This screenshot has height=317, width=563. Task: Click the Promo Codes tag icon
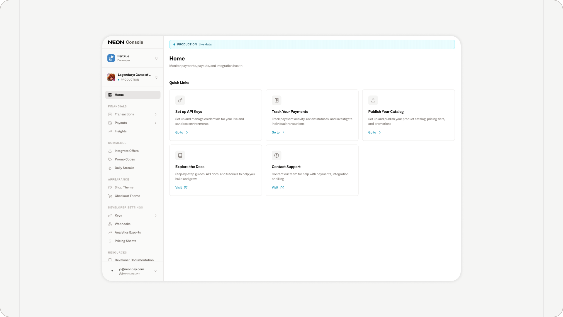pyautogui.click(x=110, y=159)
